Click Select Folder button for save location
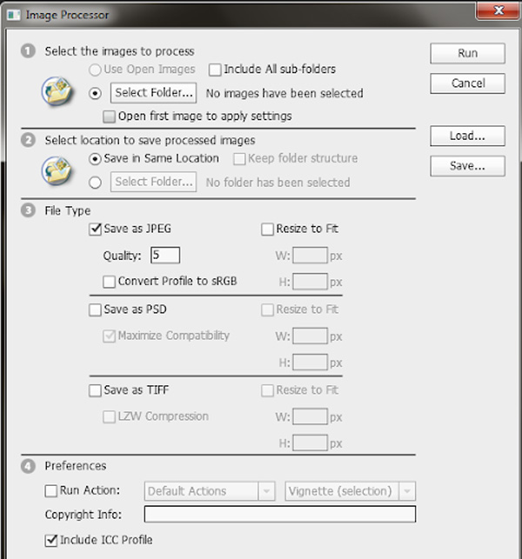Screen dimensions: 522x559 (x=153, y=182)
